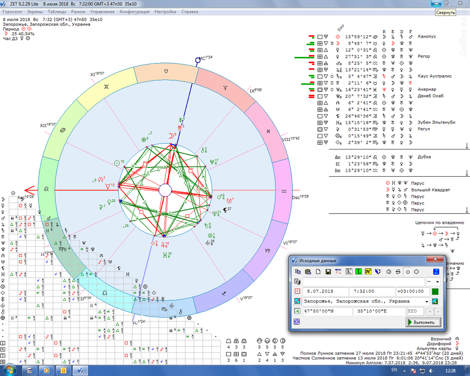
Task: Click the swap arrows icon in dialog toolbar
Action: tap(398, 272)
